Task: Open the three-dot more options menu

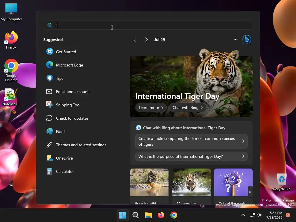Action: click(235, 39)
